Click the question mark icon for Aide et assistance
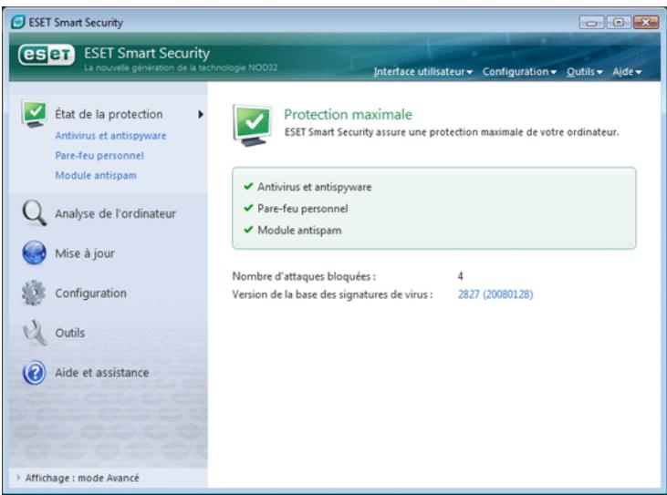The height and width of the screenshot is (495, 667). [34, 373]
